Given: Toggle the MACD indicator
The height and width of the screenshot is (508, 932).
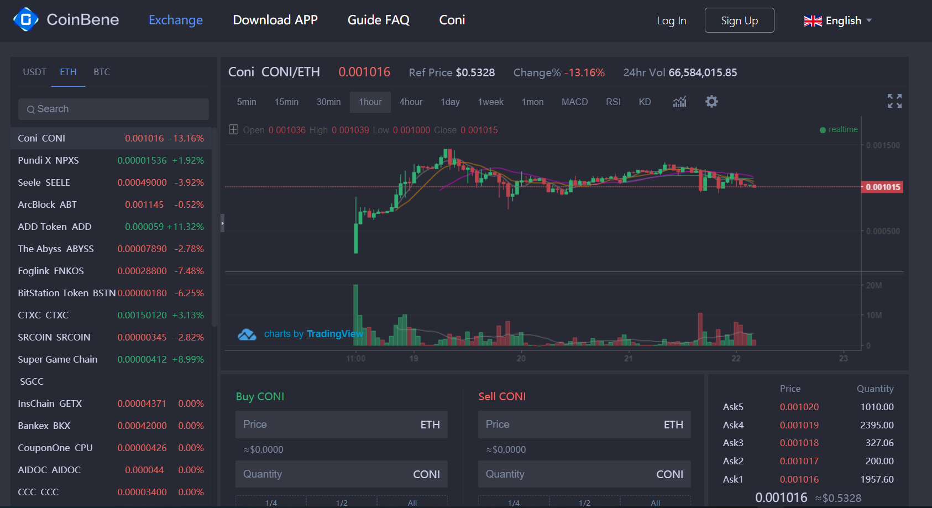Looking at the screenshot, I should [575, 102].
